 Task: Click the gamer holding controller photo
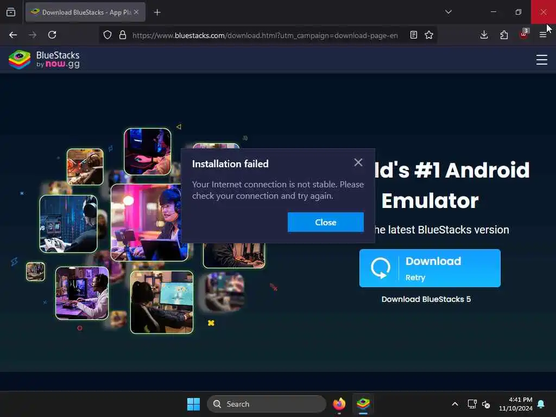pos(68,224)
